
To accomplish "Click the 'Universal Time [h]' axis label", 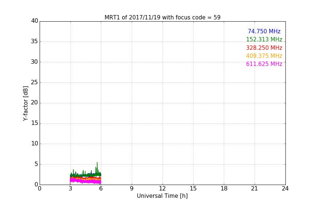I will (162, 196).
